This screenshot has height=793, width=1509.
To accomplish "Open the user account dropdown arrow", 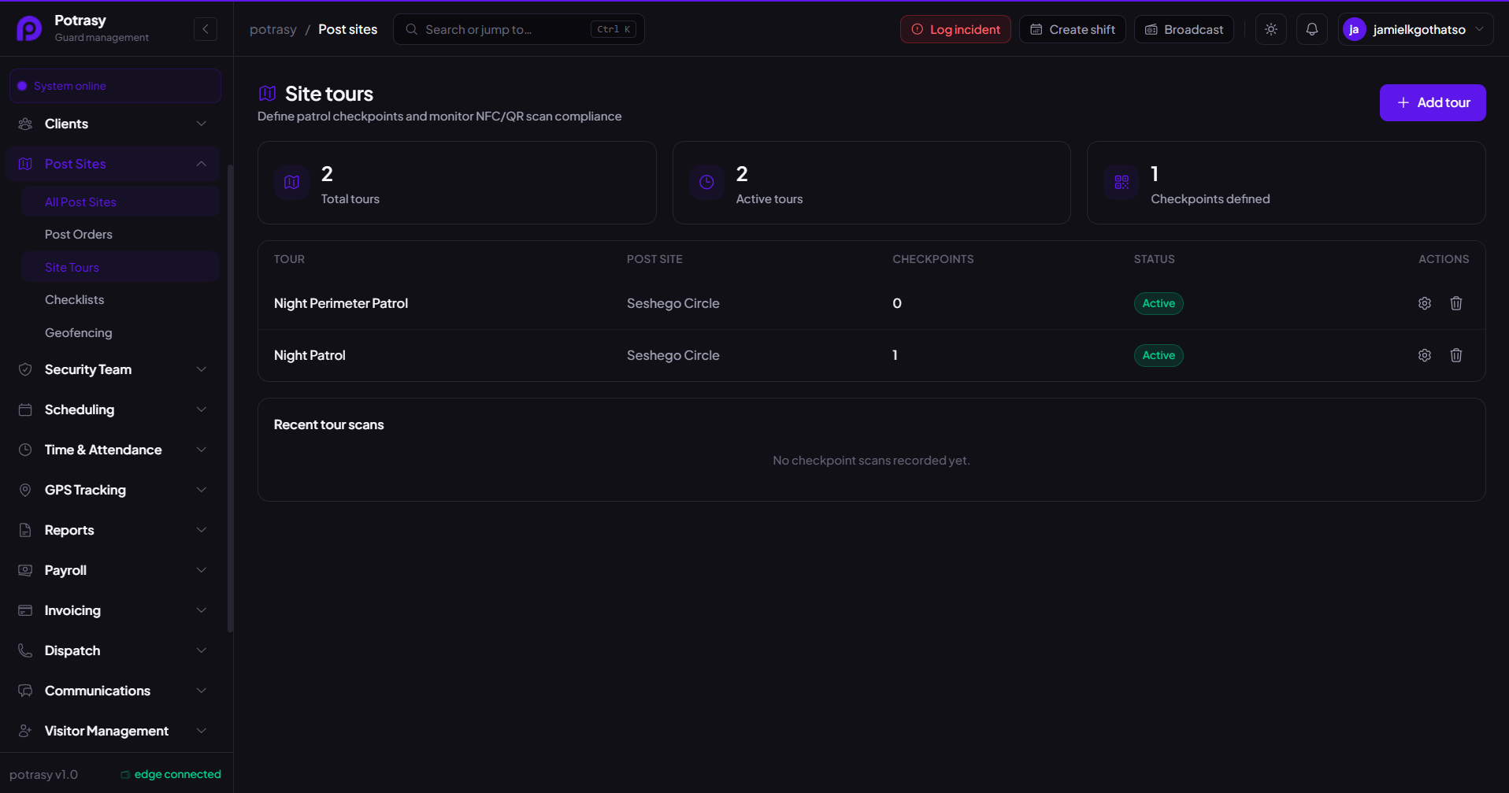I will (1479, 29).
